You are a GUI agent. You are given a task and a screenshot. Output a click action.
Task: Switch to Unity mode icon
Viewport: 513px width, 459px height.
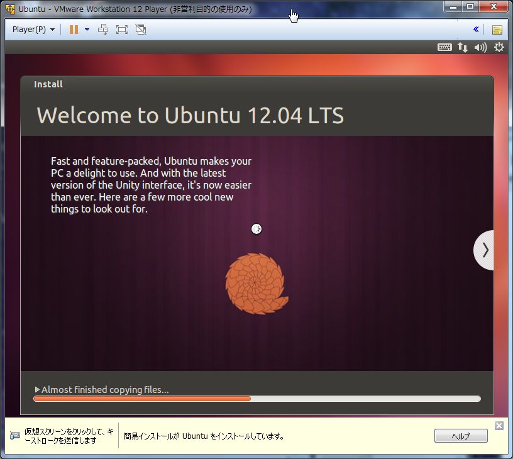141,30
